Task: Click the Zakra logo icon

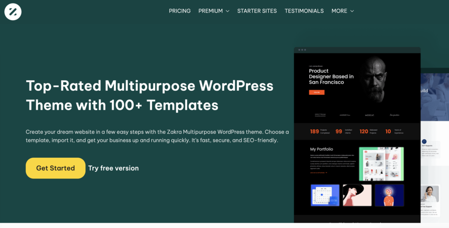Action: [x=13, y=12]
